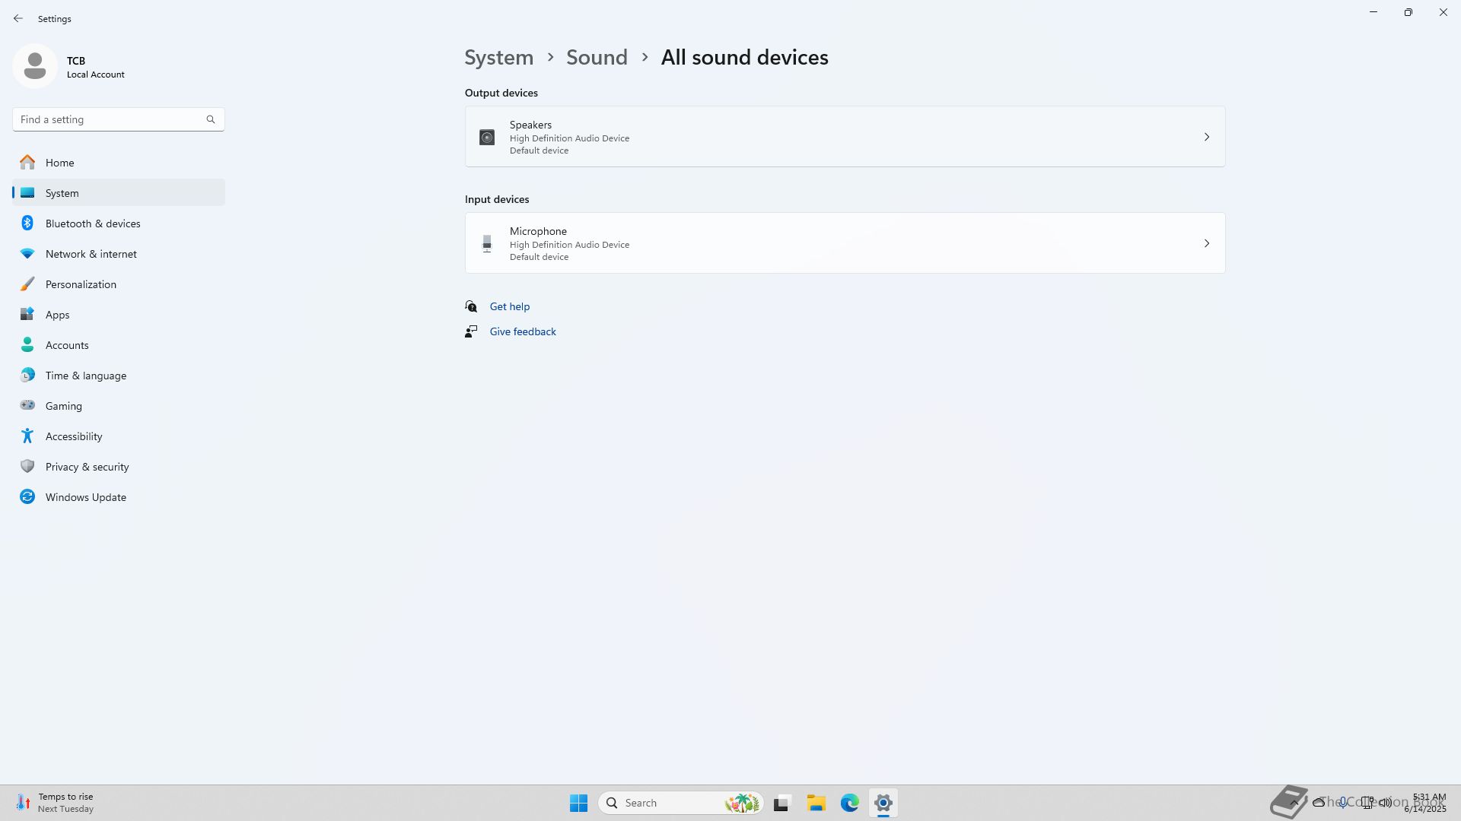Image resolution: width=1461 pixels, height=821 pixels.
Task: Show hidden system tray icons
Action: point(1294,803)
